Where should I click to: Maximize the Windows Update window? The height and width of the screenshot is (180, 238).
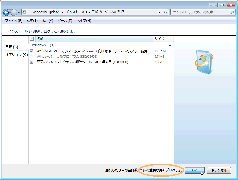tap(222, 5)
